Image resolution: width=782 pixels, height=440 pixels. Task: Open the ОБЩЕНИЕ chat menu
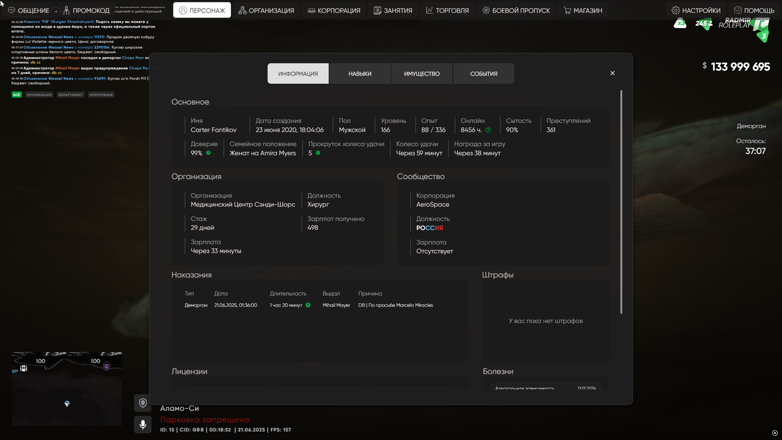pyautogui.click(x=29, y=10)
